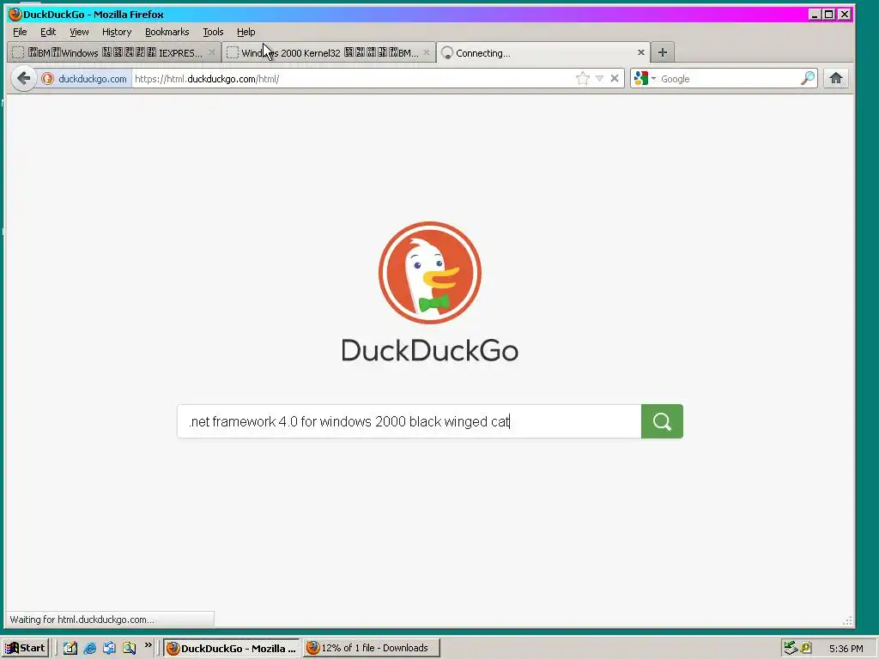Close the Connecting... tab
This screenshot has width=879, height=659.
(640, 52)
